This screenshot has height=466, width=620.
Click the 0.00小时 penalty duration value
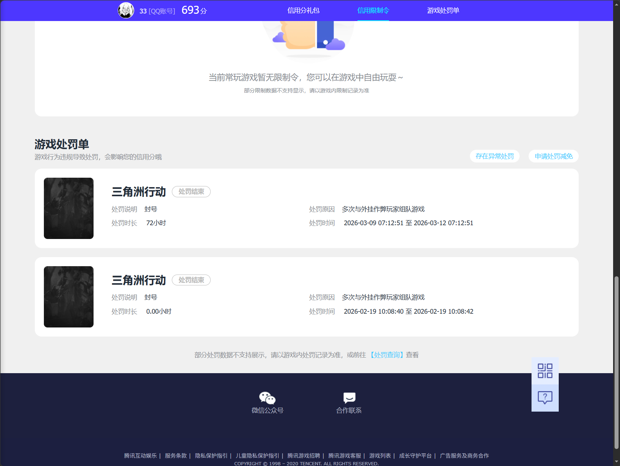(159, 312)
